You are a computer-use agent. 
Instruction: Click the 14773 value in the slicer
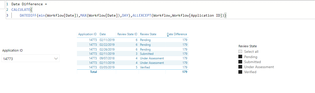pyautogui.click(x=8, y=59)
